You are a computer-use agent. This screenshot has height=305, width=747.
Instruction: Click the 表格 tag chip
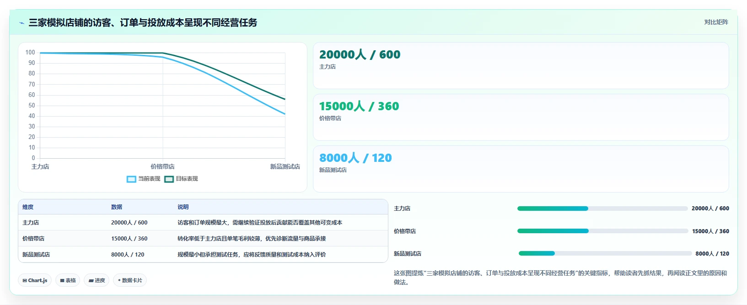click(x=68, y=280)
